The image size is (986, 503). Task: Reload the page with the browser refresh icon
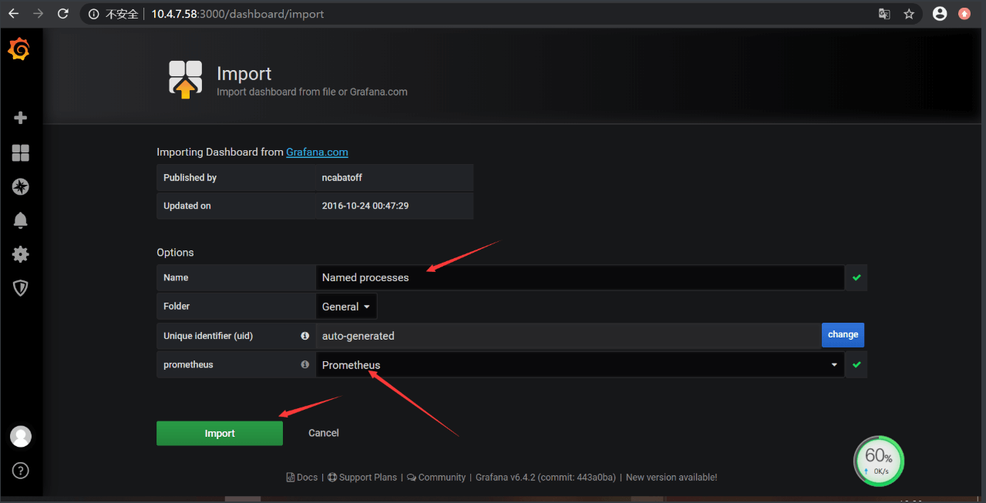tap(63, 14)
